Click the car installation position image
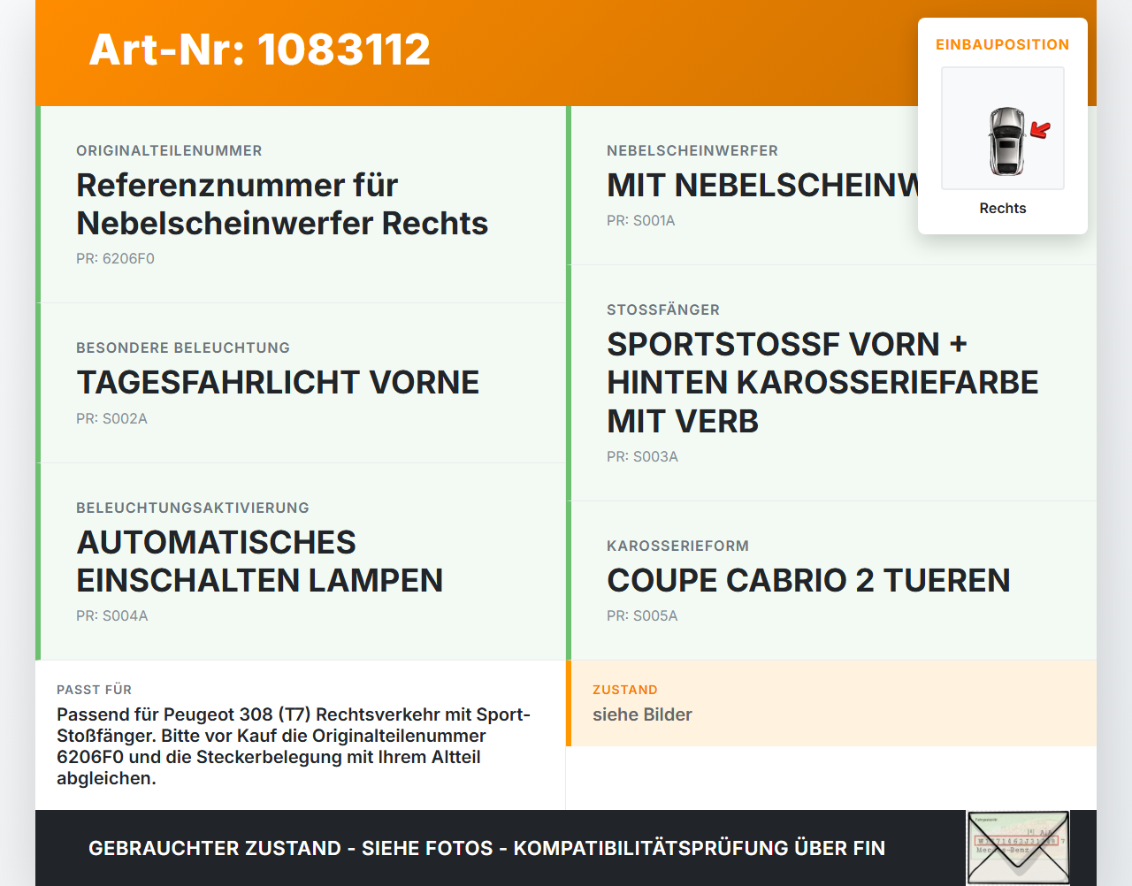The height and width of the screenshot is (886, 1132). point(1003,128)
